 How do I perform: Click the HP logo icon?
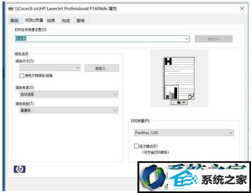[x=20, y=169]
